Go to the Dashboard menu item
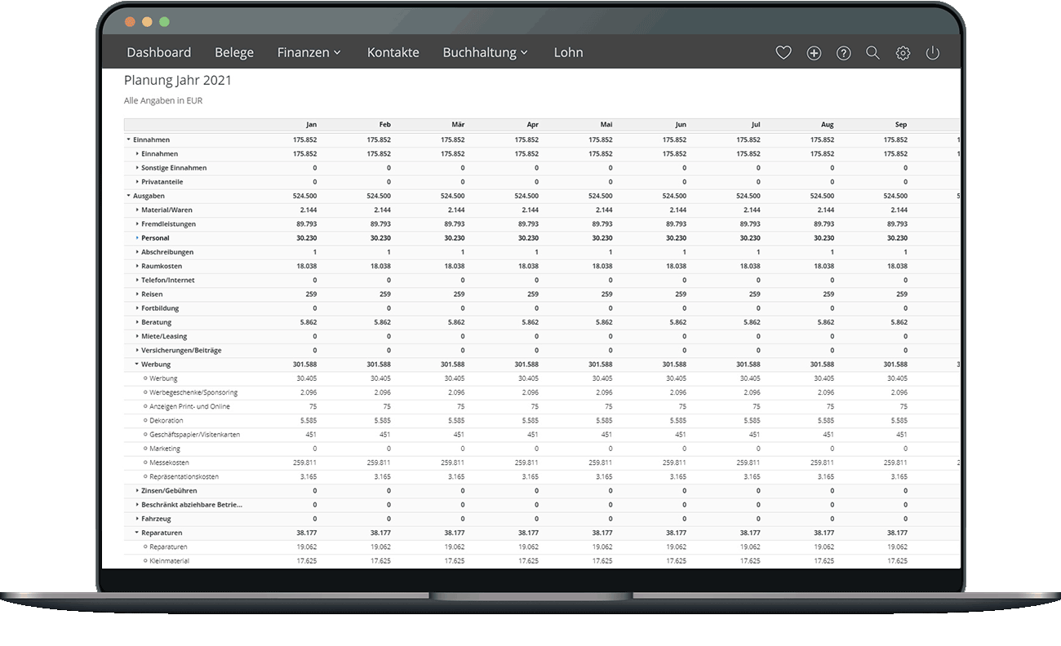1061x646 pixels. pyautogui.click(x=158, y=52)
